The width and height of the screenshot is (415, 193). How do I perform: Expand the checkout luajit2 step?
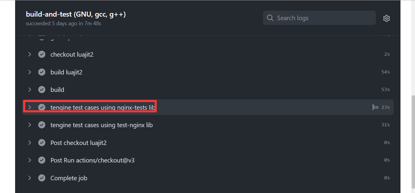tap(30, 54)
